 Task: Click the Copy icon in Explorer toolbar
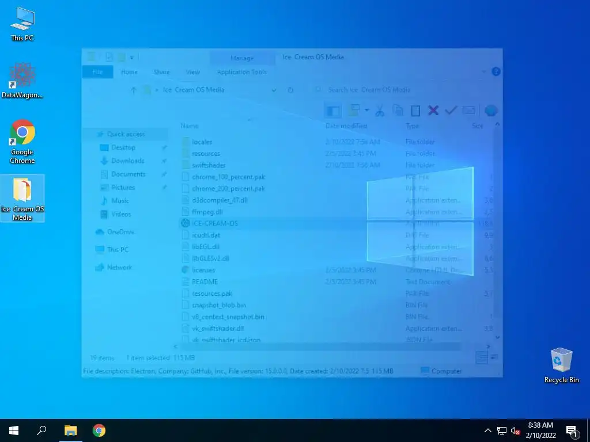click(398, 110)
